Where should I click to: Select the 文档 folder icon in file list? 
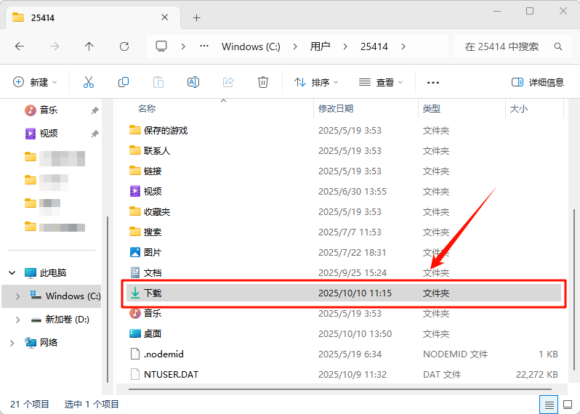coord(135,273)
